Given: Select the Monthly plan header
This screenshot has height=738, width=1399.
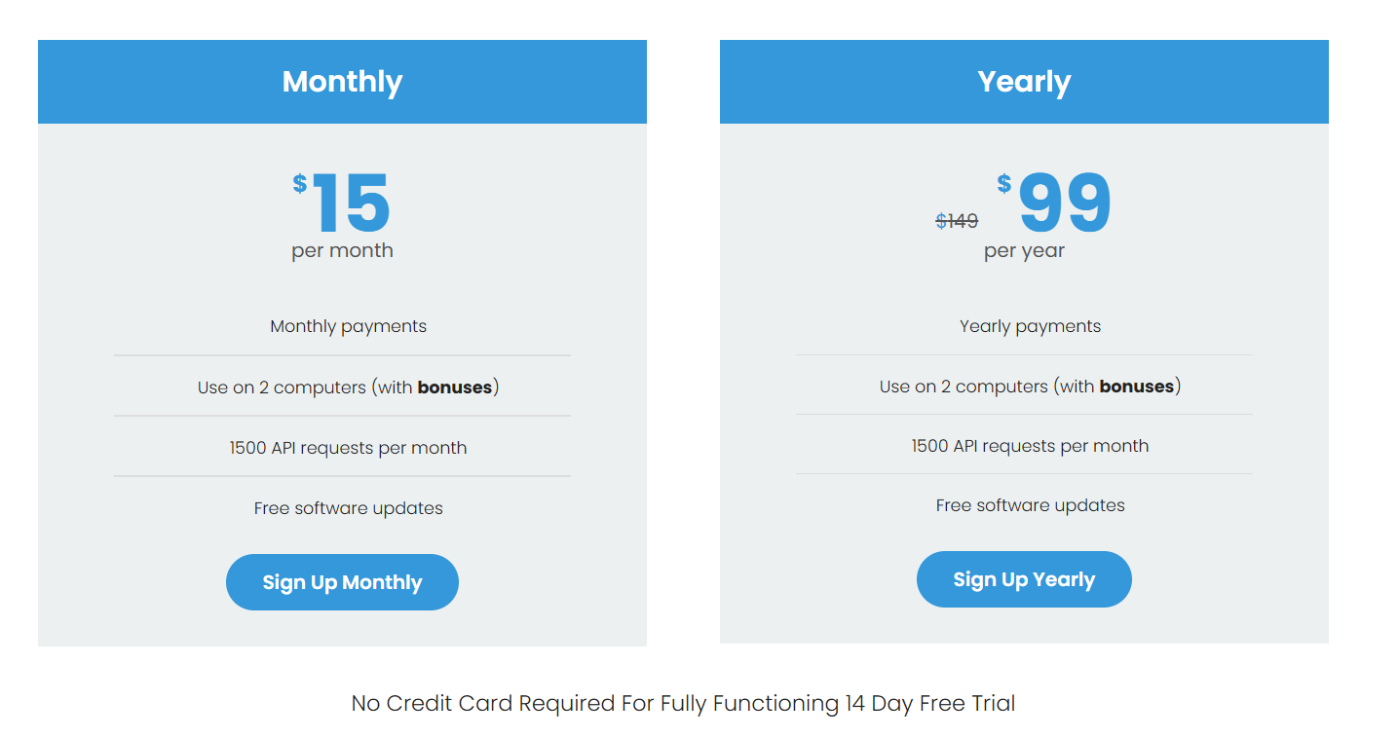Looking at the screenshot, I should coord(342,82).
